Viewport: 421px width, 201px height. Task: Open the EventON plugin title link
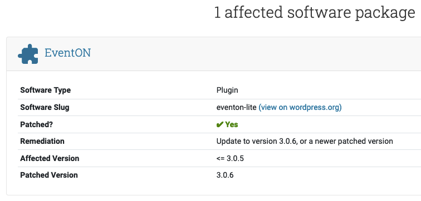click(x=67, y=53)
